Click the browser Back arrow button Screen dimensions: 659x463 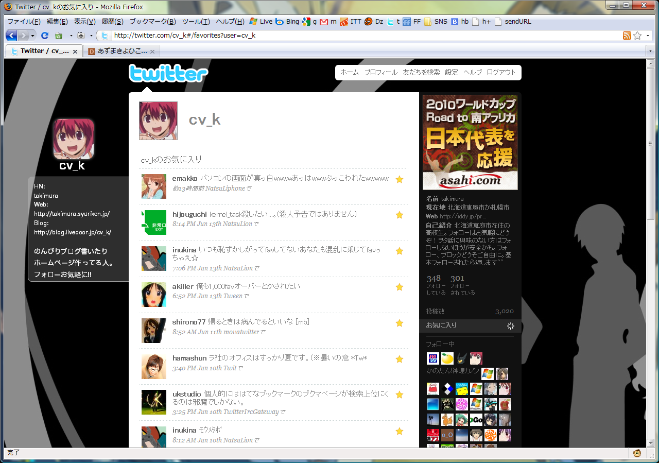[x=11, y=36]
